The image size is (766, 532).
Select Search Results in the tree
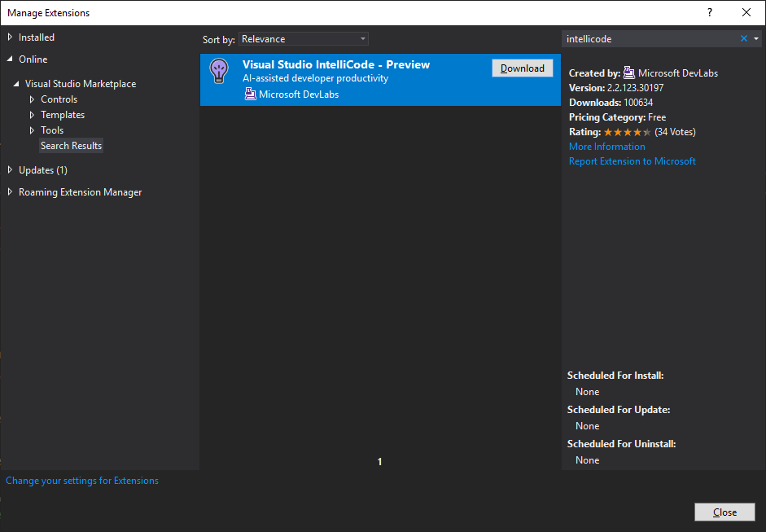[72, 146]
